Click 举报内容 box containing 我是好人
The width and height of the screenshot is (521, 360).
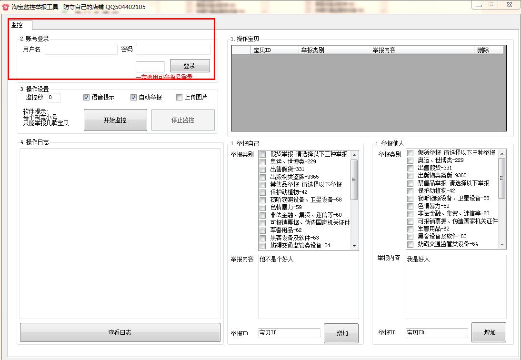click(456, 287)
